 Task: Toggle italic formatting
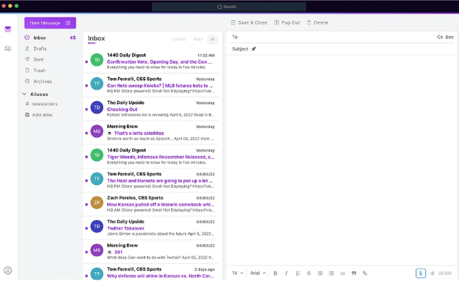(x=287, y=273)
